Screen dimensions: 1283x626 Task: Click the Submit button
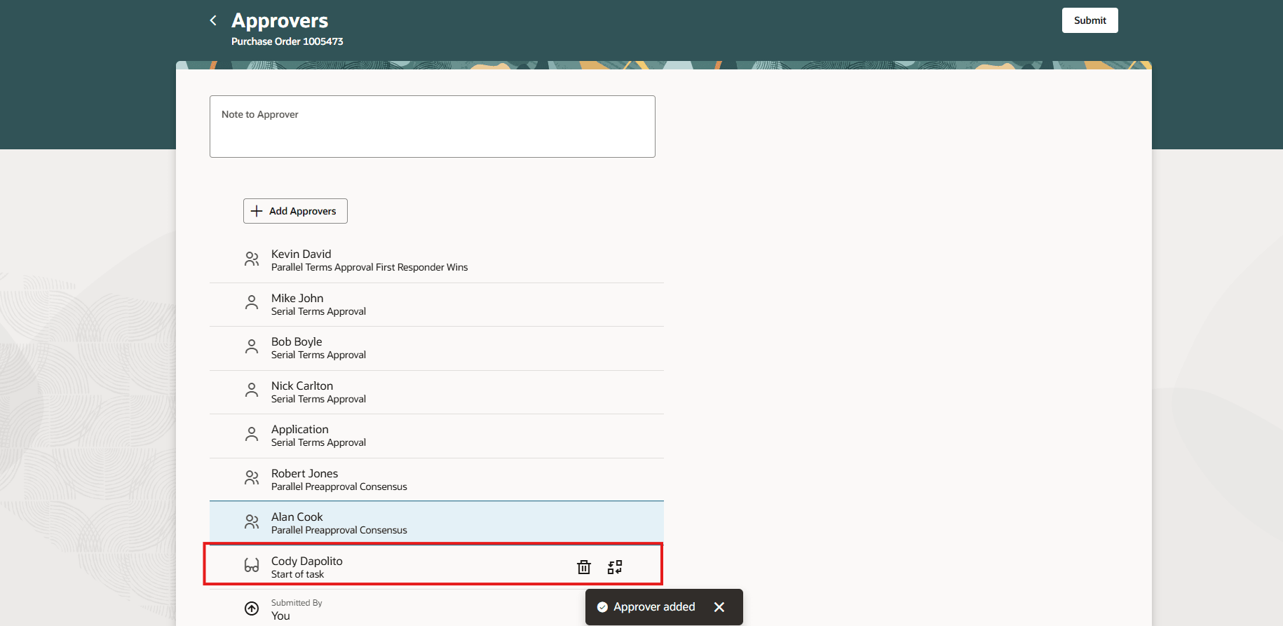[x=1089, y=20]
